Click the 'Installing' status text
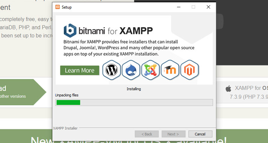Screen dimensions: 268x143 134,89
